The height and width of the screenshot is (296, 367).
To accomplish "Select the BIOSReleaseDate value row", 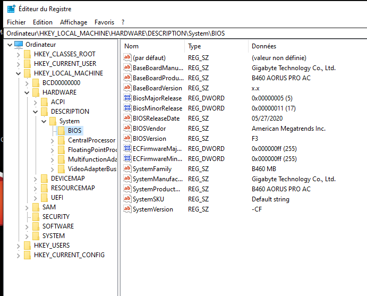I will point(156,119).
